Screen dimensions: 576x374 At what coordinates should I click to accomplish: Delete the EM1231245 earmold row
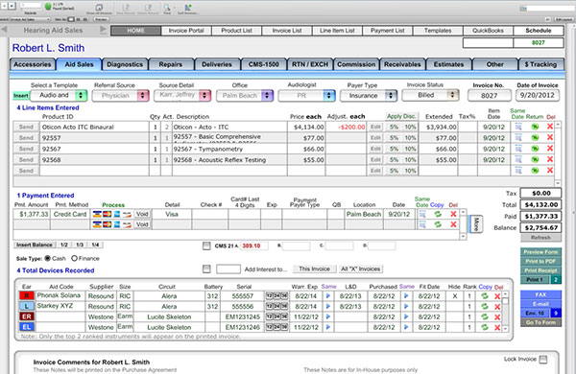point(497,316)
